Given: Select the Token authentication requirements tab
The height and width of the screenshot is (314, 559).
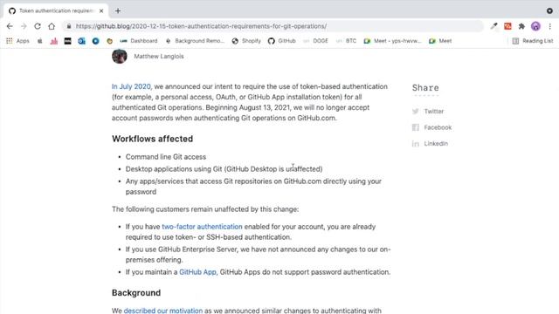Looking at the screenshot, I should 56,11.
